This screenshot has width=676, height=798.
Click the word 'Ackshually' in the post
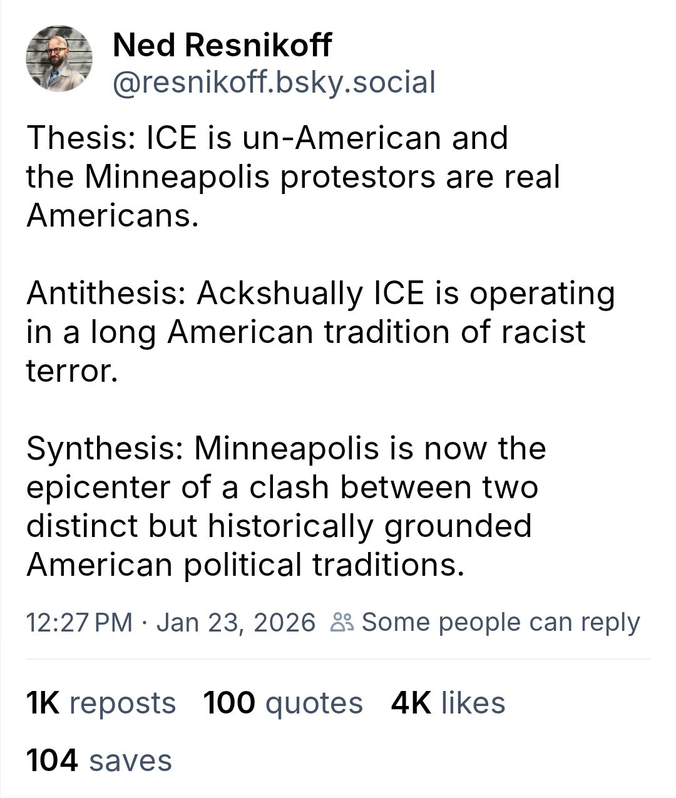click(x=279, y=293)
